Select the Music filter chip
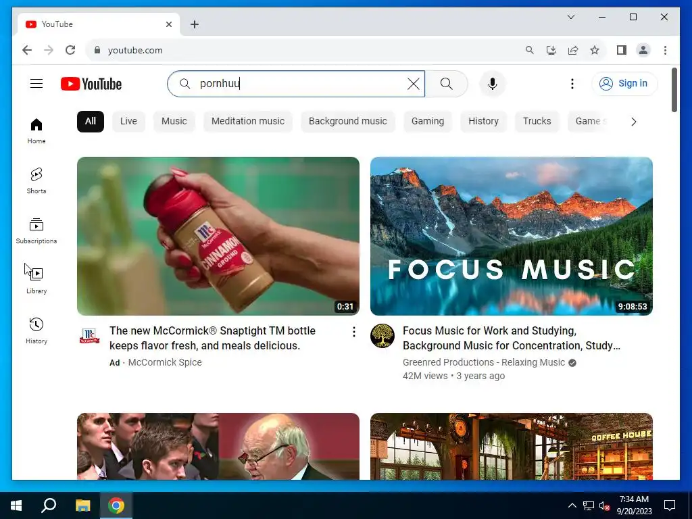The height and width of the screenshot is (519, 692). coord(174,122)
